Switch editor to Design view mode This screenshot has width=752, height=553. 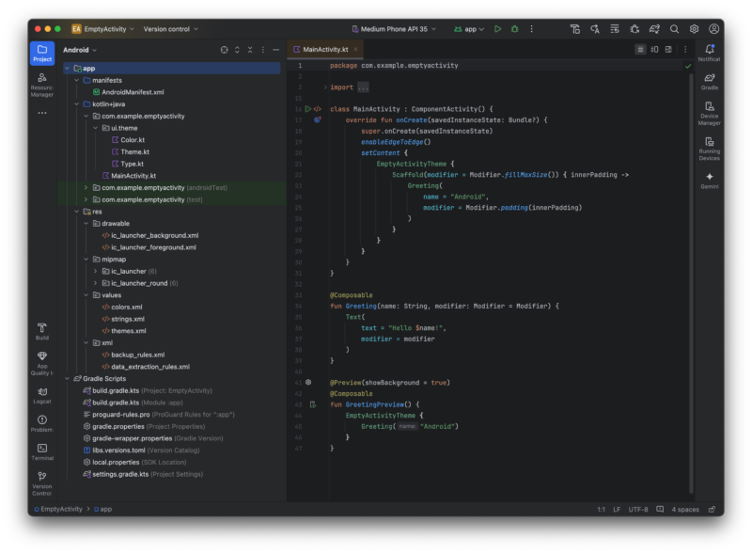point(667,49)
